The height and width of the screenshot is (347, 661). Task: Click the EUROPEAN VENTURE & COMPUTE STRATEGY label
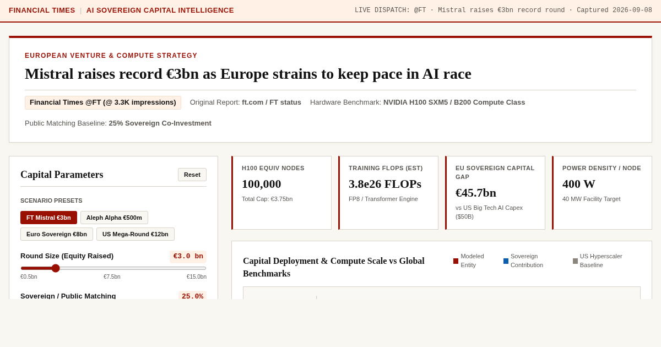click(x=111, y=56)
